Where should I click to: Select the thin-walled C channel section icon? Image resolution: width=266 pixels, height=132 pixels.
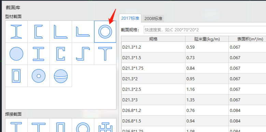(61, 54)
